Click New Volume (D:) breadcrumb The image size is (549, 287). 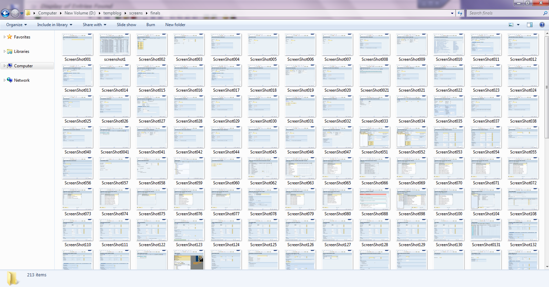[80, 13]
